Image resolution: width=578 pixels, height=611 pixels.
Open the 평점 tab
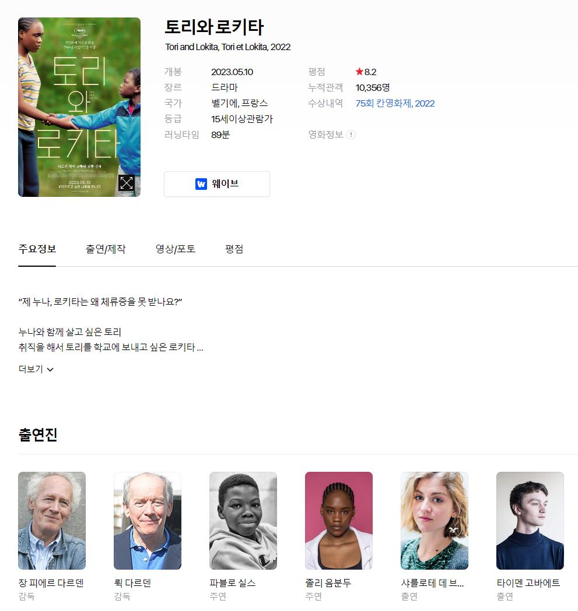pyautogui.click(x=234, y=249)
